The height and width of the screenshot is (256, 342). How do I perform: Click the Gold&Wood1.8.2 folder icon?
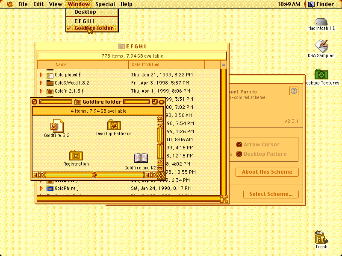50,83
